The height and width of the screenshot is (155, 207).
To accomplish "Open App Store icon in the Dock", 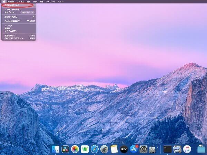I will 134,149.
